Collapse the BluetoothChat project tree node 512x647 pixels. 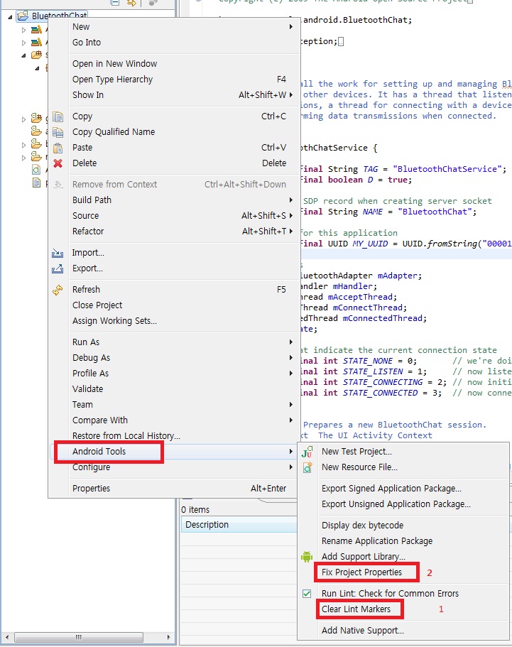point(10,17)
